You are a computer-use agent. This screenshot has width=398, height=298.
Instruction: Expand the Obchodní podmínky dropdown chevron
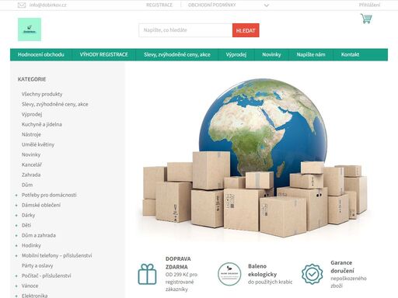point(267,5)
